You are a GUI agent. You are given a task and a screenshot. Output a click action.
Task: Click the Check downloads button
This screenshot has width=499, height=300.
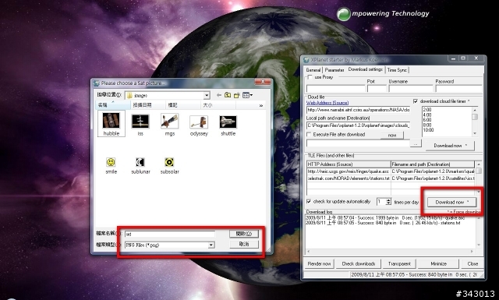point(359,263)
